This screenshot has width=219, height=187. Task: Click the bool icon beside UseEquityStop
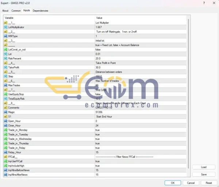click(x=5, y=94)
